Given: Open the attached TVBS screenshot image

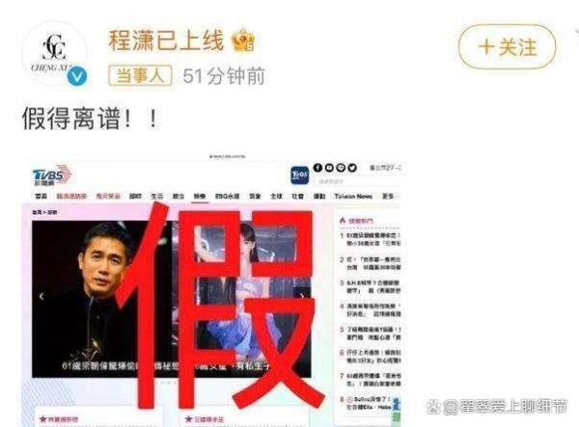Looking at the screenshot, I should click(211, 290).
